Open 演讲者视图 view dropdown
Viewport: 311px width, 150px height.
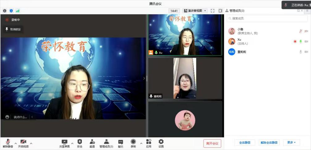[195, 11]
